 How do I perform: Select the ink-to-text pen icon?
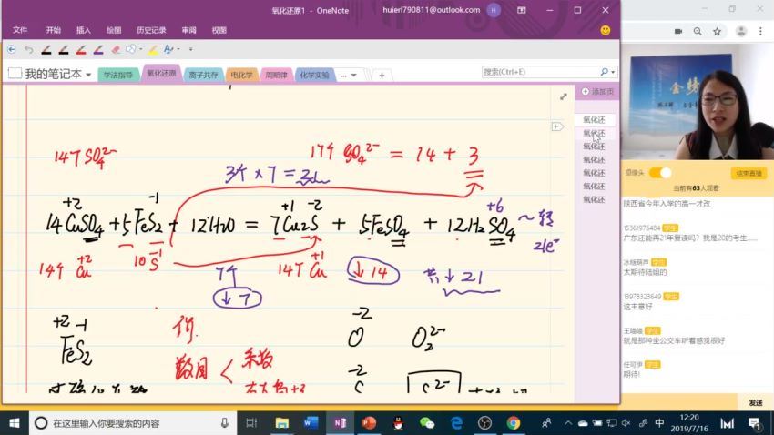tap(168, 49)
